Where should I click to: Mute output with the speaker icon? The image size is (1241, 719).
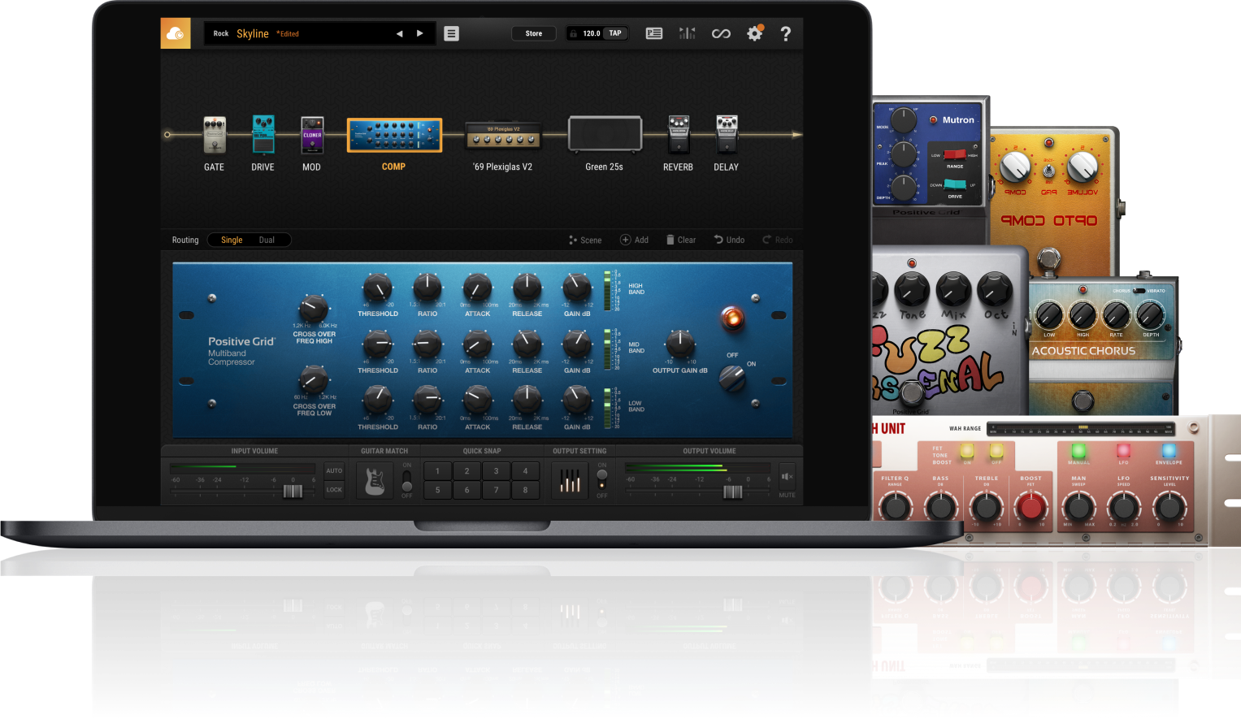click(787, 477)
